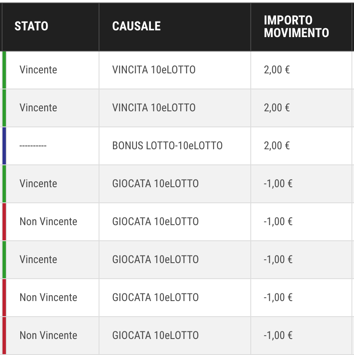Click the second VINCITA 10eLOTTO entry
This screenshot has width=354, height=355.
click(154, 108)
